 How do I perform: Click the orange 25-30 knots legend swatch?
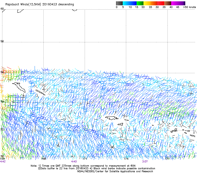(154, 3)
